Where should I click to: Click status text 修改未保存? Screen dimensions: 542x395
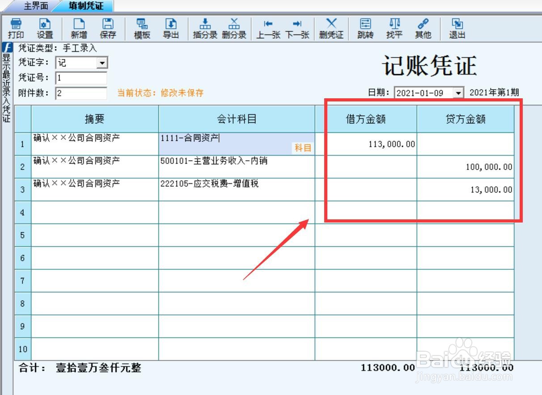[x=182, y=93]
